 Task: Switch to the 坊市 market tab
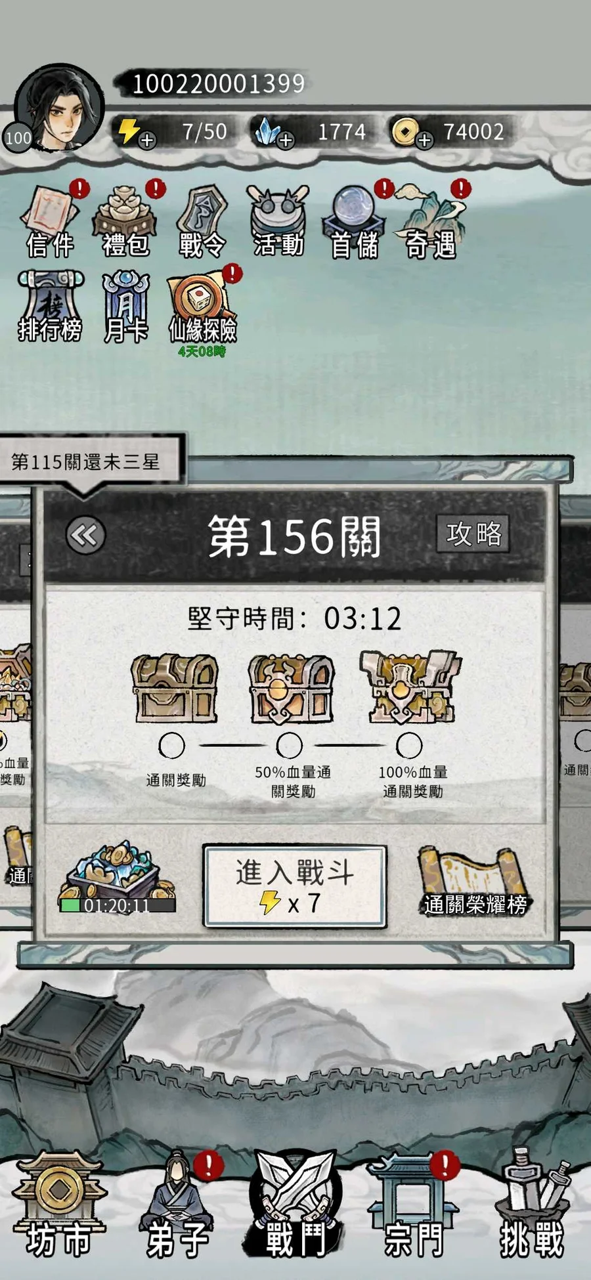click(59, 1208)
